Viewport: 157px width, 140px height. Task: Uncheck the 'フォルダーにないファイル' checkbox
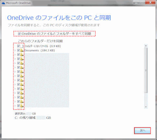click(x=18, y=46)
